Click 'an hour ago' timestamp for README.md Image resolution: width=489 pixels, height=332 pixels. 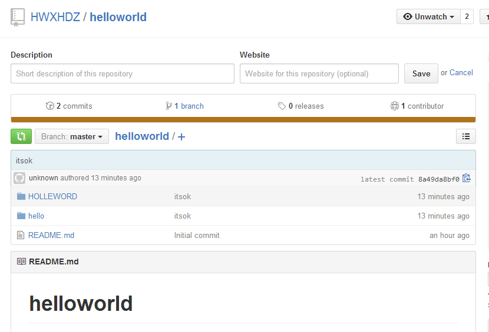tap(449, 236)
